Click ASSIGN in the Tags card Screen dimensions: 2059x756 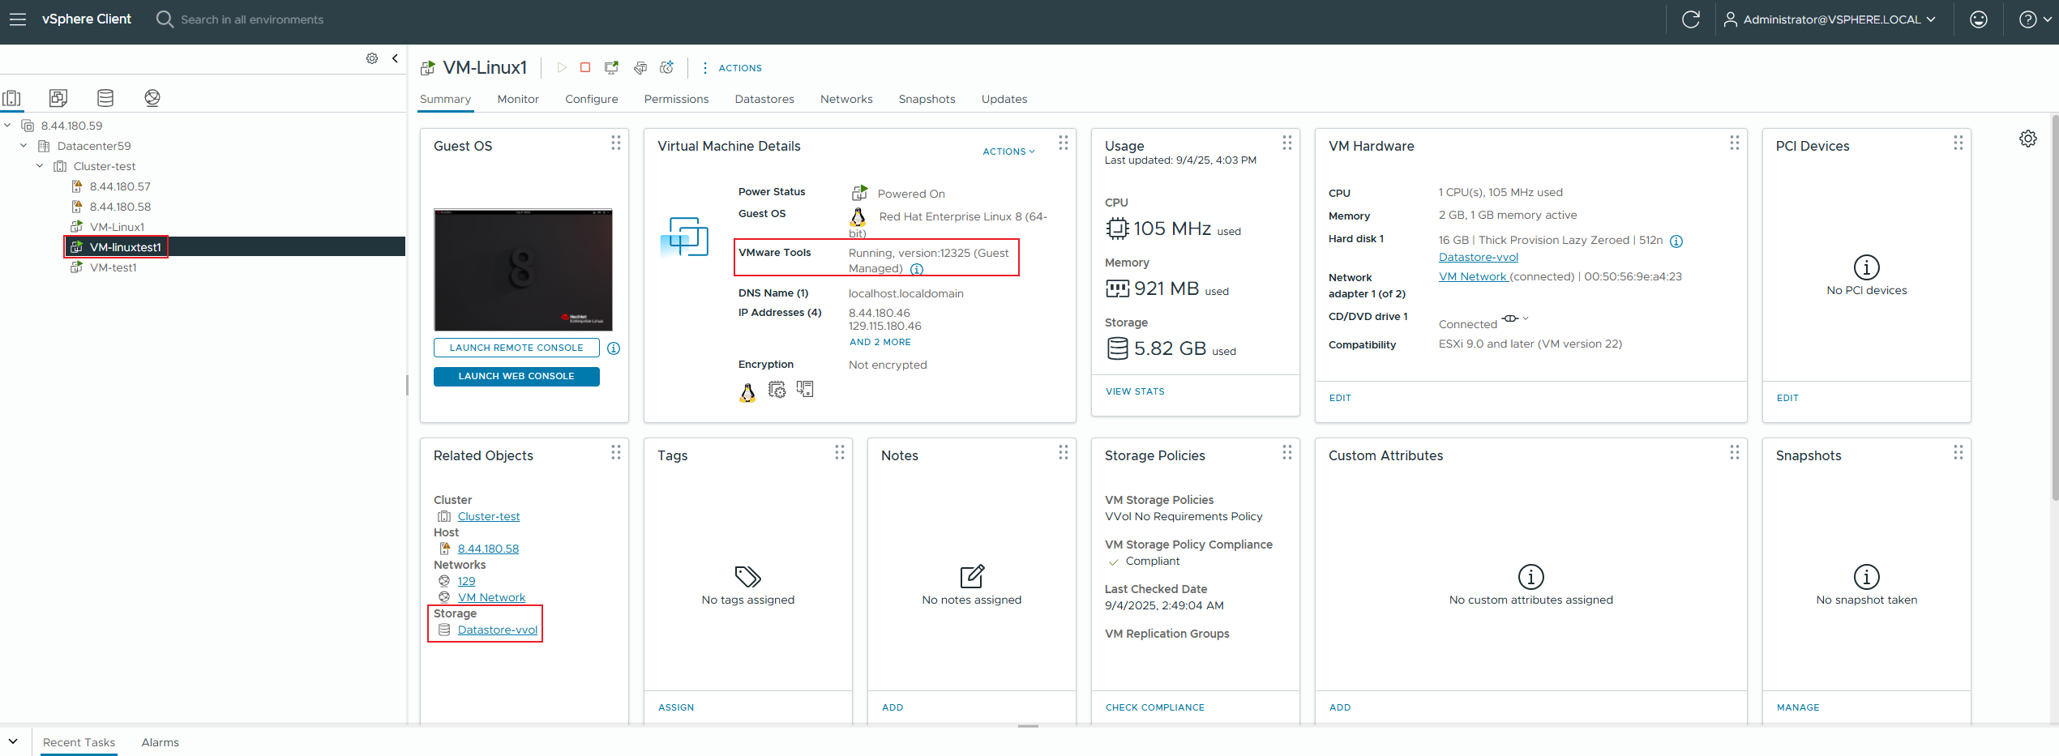(x=676, y=707)
